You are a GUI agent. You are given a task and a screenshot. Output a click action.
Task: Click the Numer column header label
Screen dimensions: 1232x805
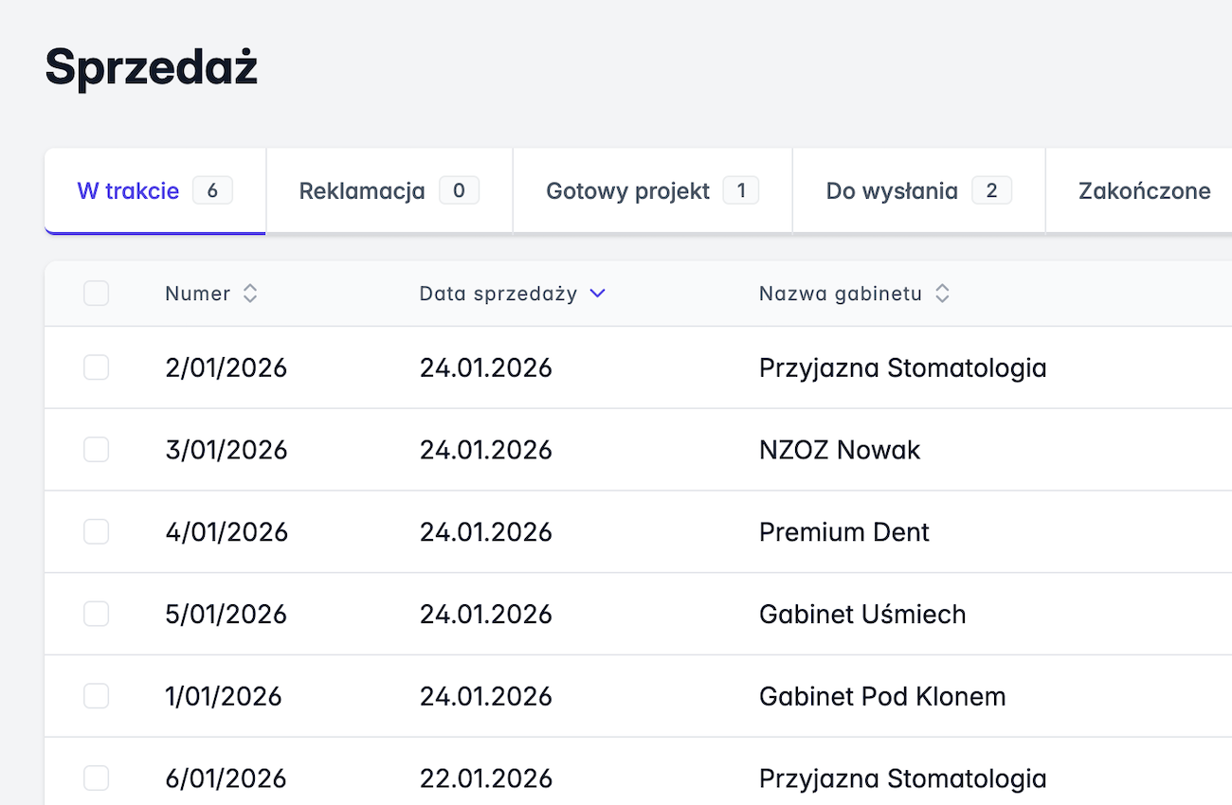pyautogui.click(x=197, y=295)
